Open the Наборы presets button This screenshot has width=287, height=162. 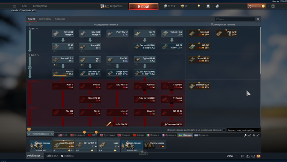click(67, 156)
